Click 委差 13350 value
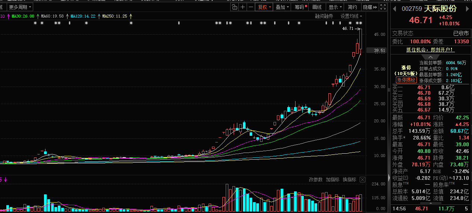The width and height of the screenshot is (472, 213). 461,41
